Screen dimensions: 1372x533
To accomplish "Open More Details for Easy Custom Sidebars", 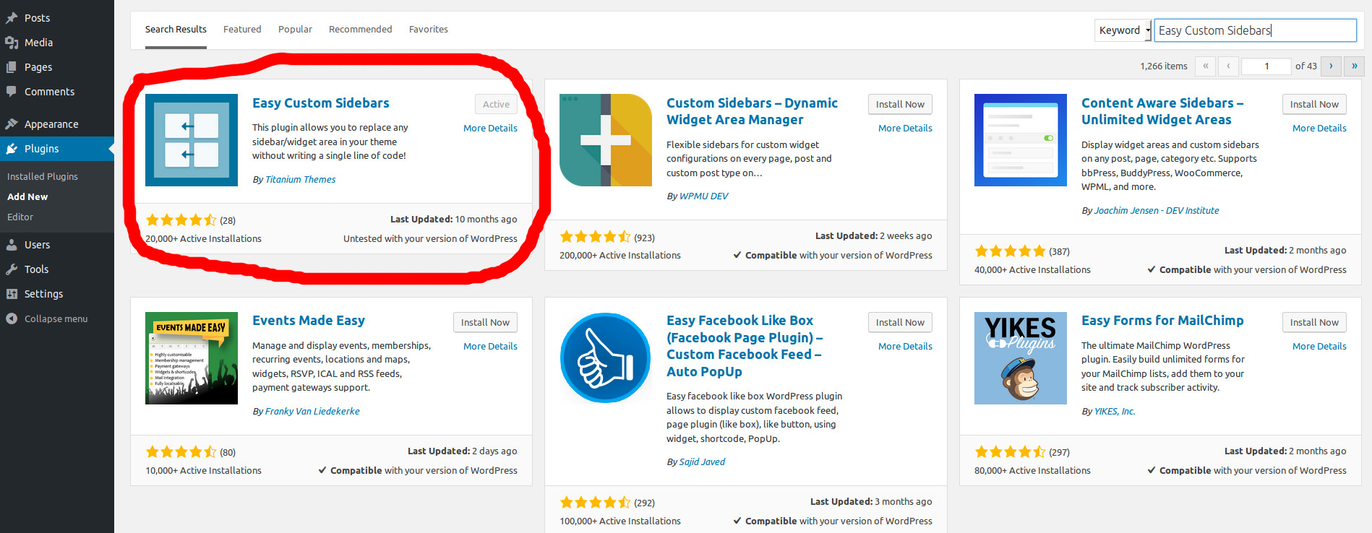I will (x=490, y=128).
